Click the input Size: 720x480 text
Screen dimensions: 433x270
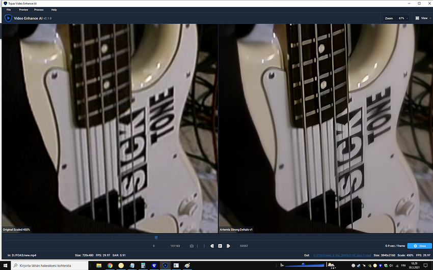84,255
